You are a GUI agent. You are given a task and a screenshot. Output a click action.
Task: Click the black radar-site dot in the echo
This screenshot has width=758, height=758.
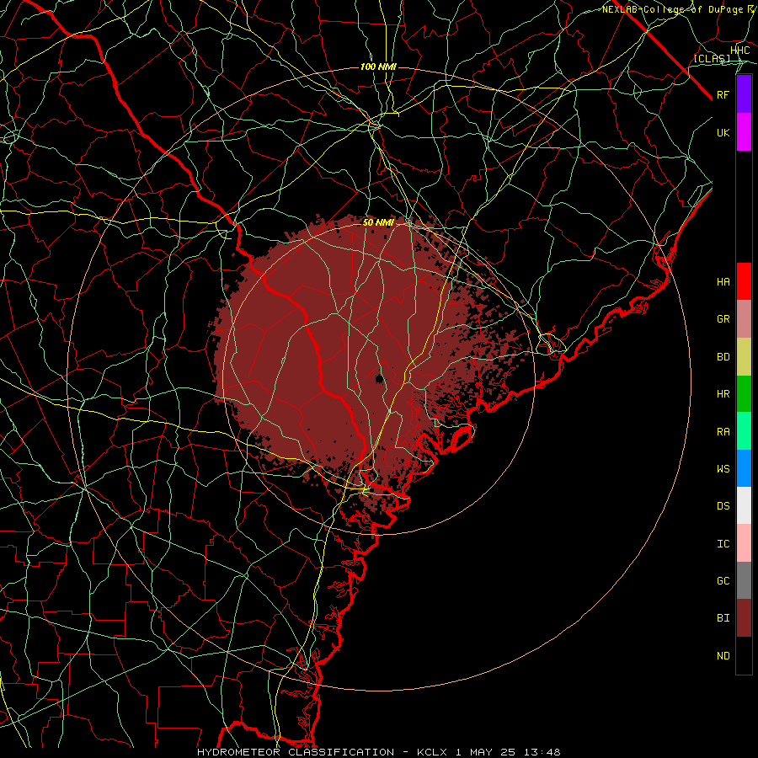pos(380,378)
